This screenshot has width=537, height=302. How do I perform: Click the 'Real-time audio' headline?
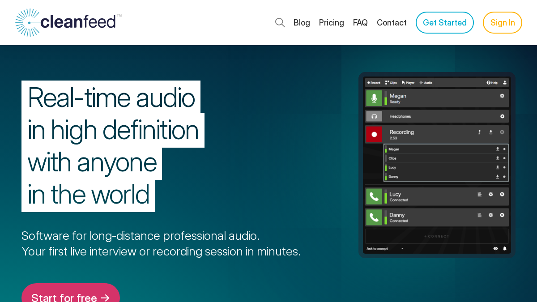[111, 97]
